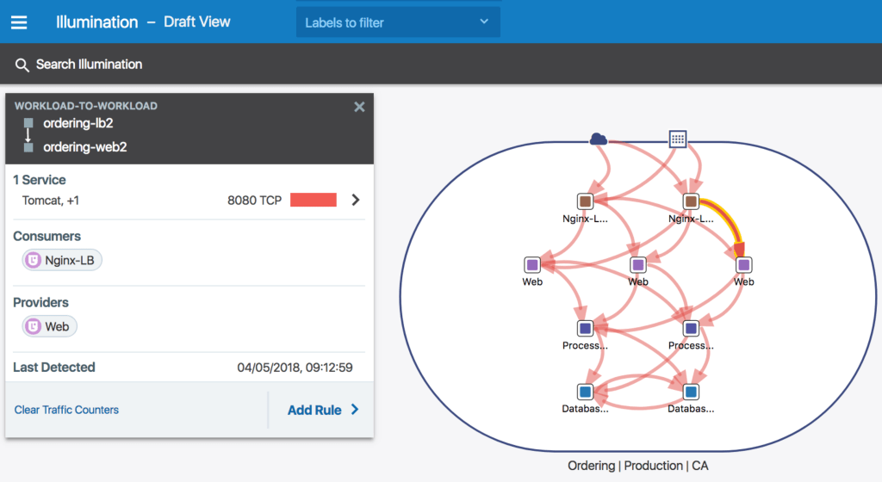Viewport: 882px width, 482px height.
Task: Expand the Tomcat service details arrow
Action: (355, 201)
